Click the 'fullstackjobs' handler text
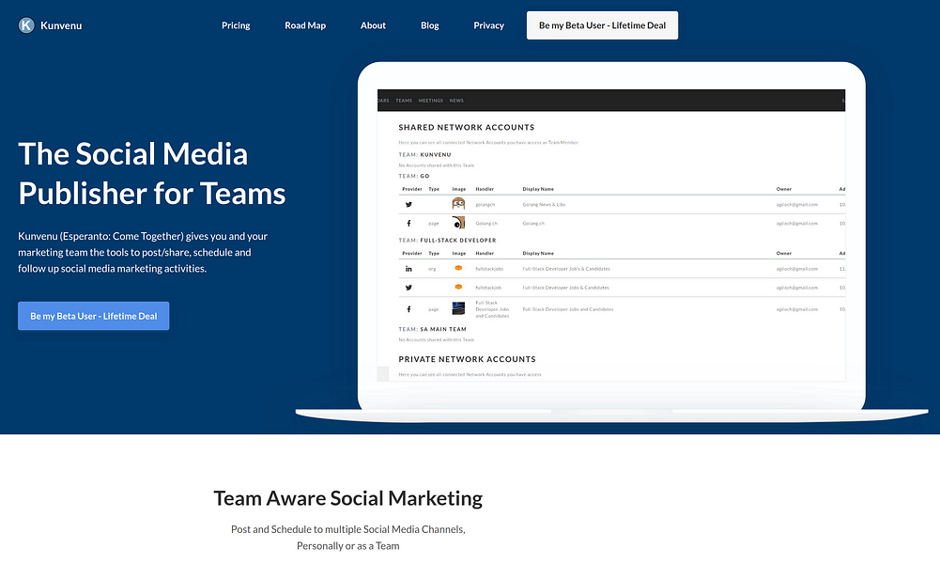 click(x=489, y=269)
